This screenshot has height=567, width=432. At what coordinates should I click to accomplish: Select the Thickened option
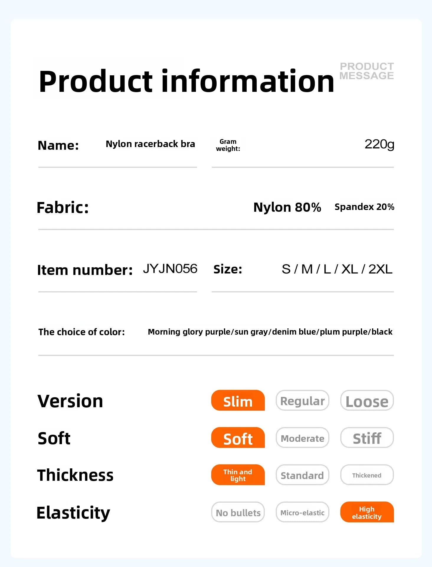coord(367,475)
